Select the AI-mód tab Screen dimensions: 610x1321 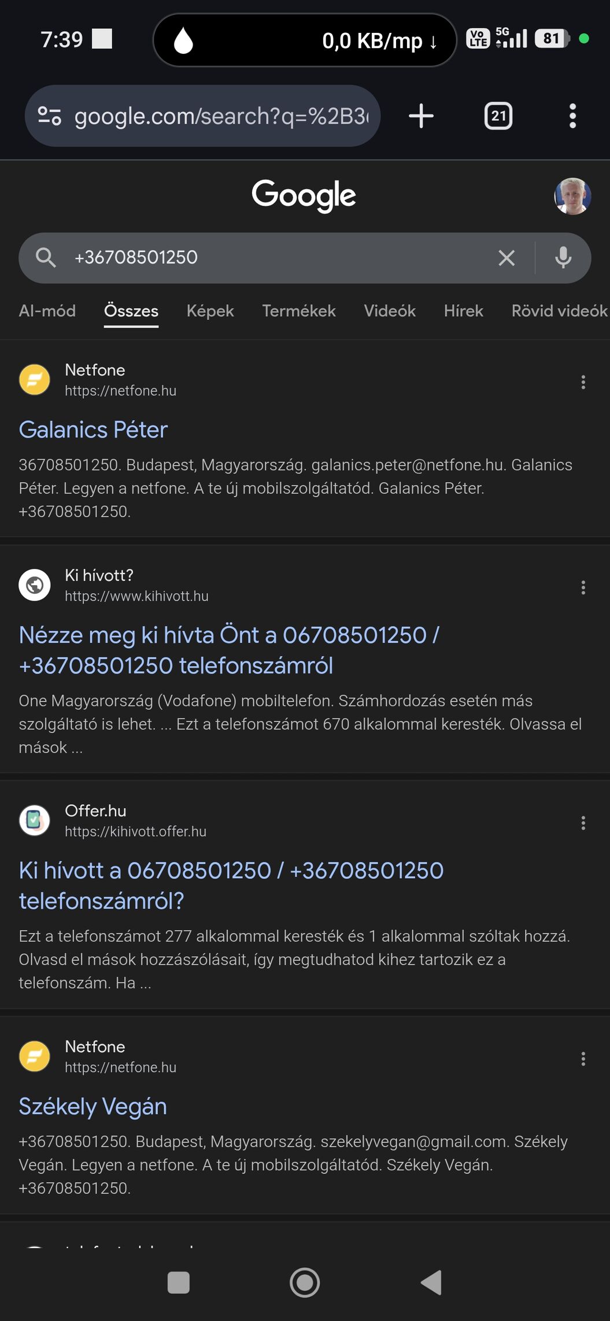click(x=47, y=311)
